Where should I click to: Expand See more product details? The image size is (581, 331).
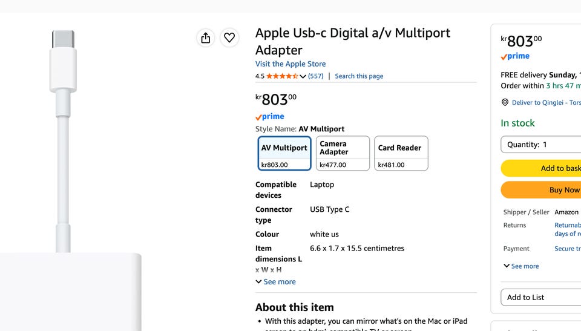[x=276, y=282]
